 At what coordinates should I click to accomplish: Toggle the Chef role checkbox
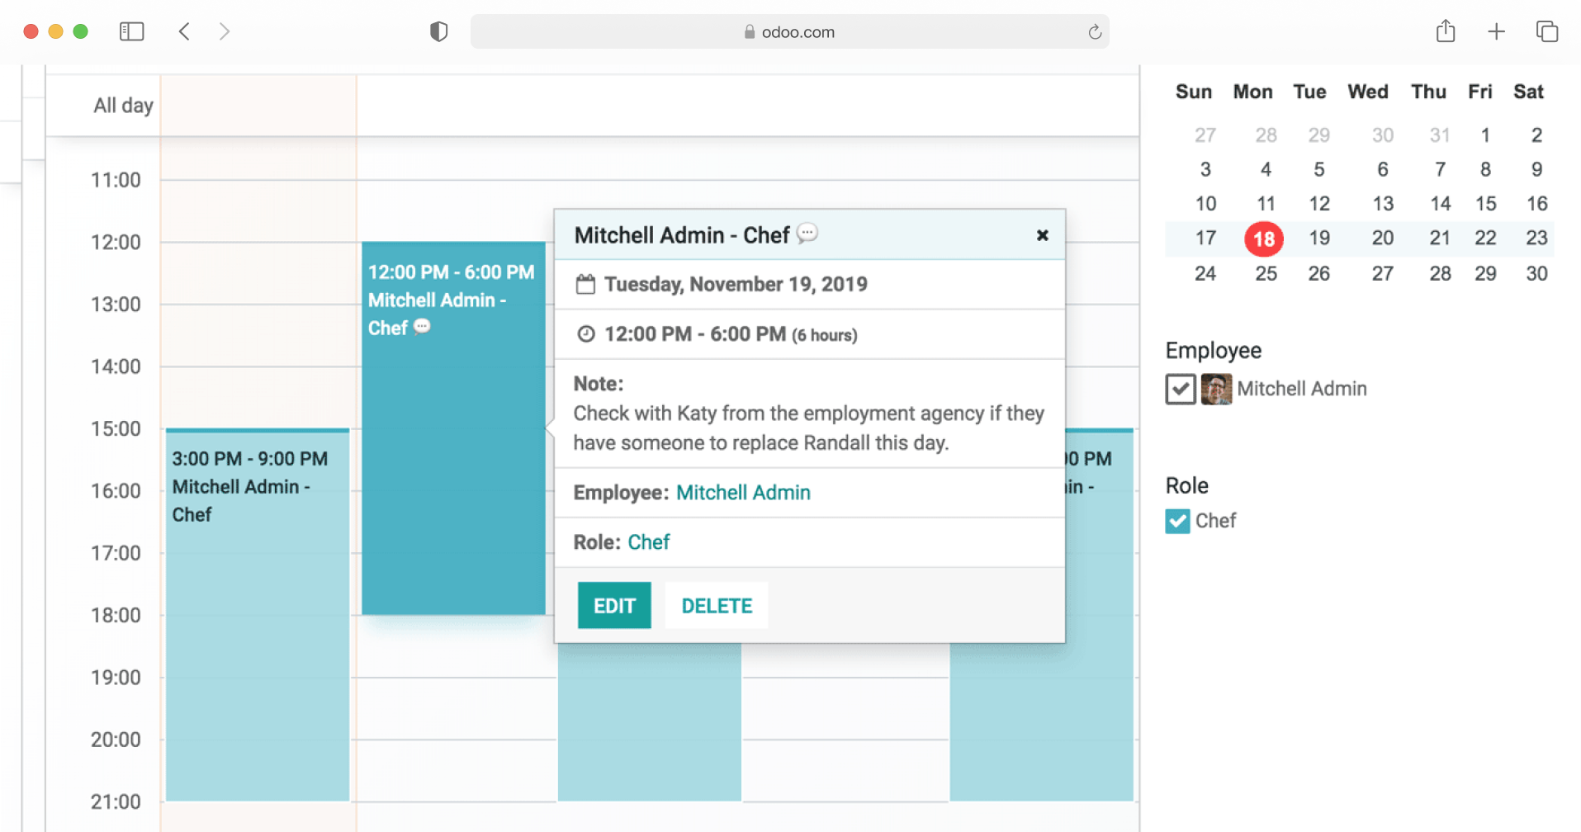click(x=1177, y=521)
